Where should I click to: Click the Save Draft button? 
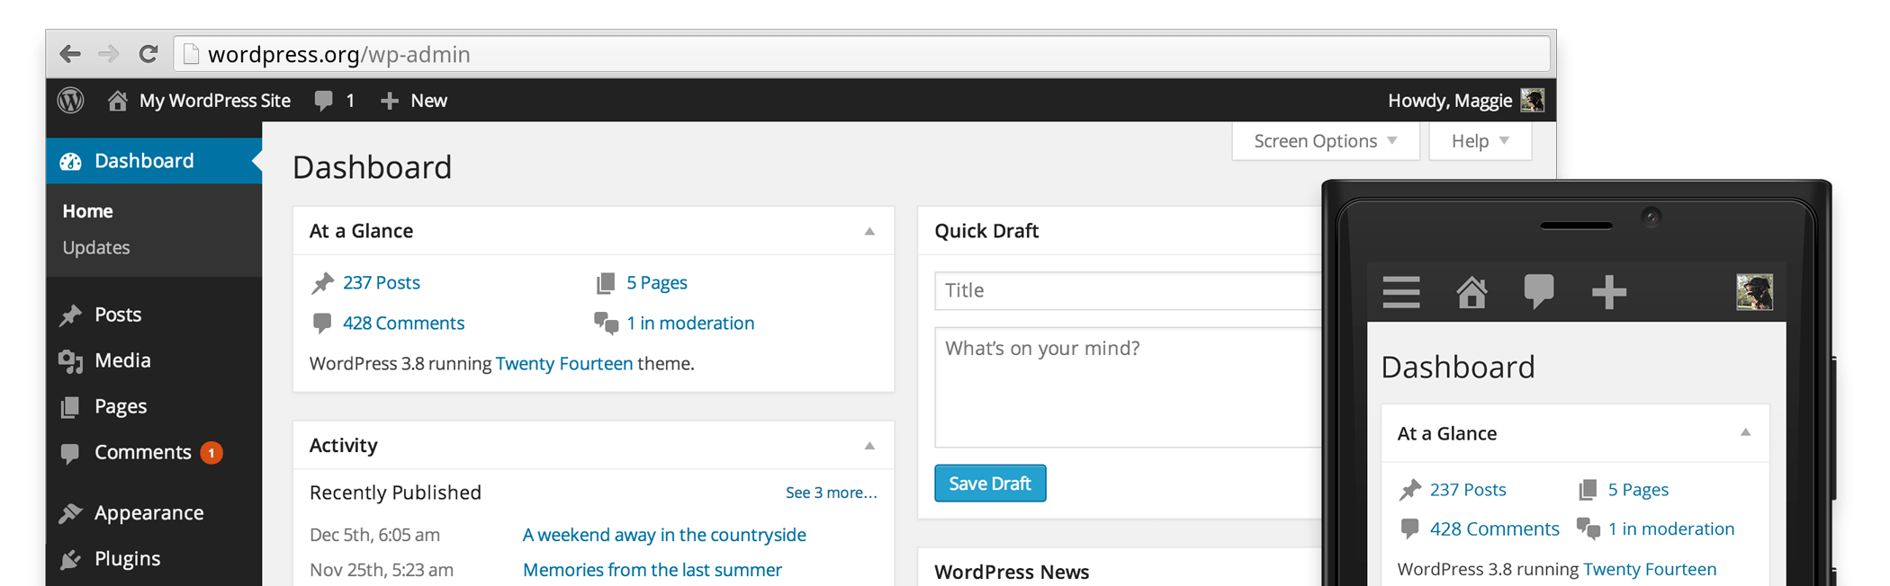click(x=990, y=484)
